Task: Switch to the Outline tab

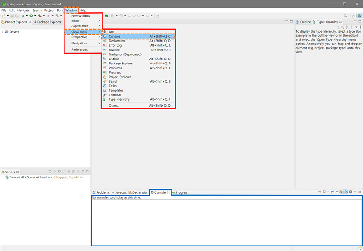Action: [x=304, y=22]
